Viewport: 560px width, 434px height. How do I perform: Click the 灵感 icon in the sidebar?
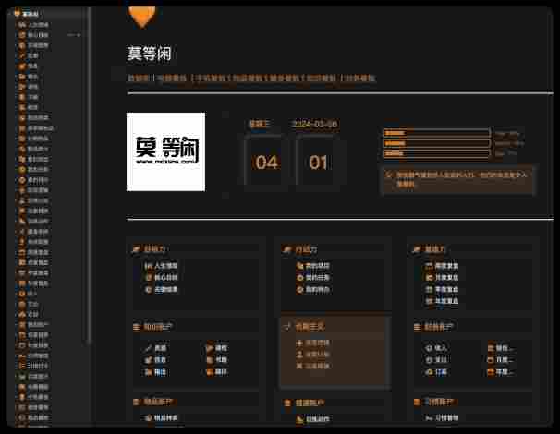22,55
